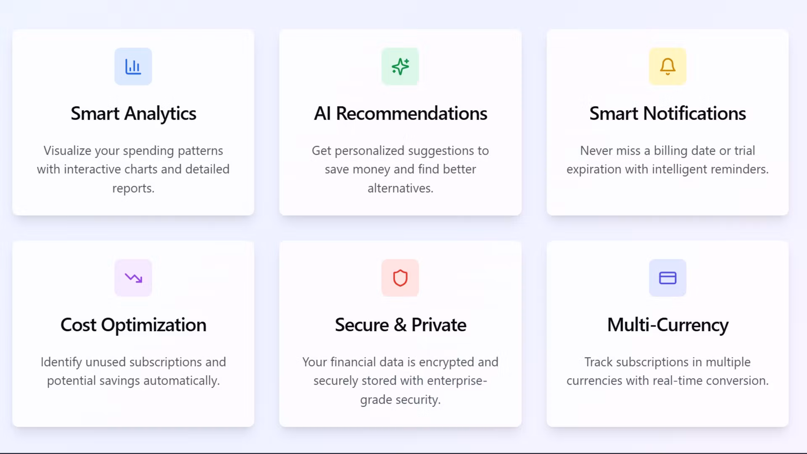The height and width of the screenshot is (454, 807).
Task: Click the Cost Optimization heading
Action: 133,325
